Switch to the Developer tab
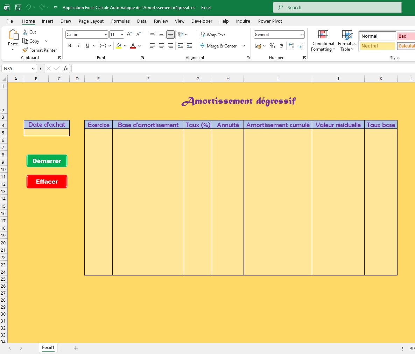 pyautogui.click(x=202, y=21)
